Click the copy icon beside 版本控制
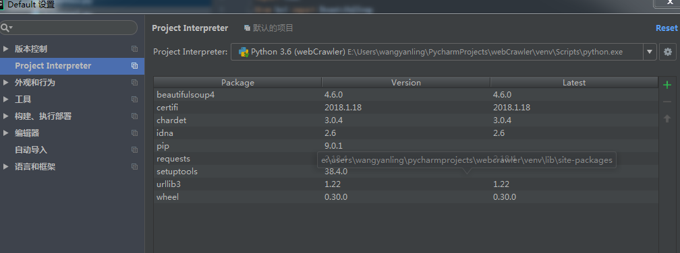Viewport: 680px width, 253px height. pyautogui.click(x=134, y=49)
